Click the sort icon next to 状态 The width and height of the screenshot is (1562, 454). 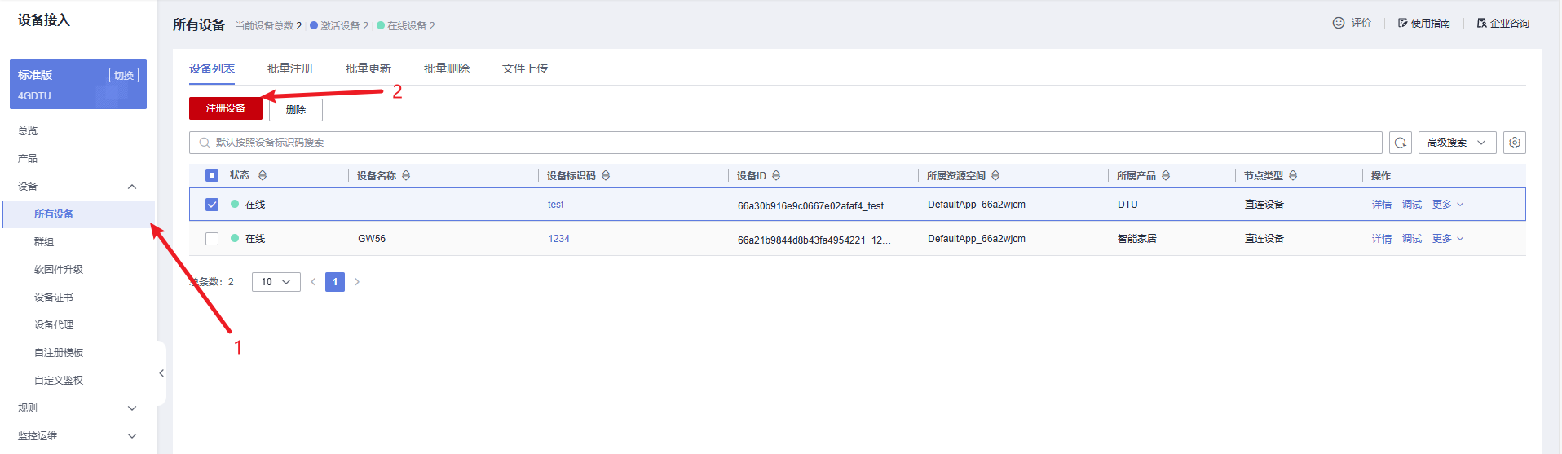263,176
